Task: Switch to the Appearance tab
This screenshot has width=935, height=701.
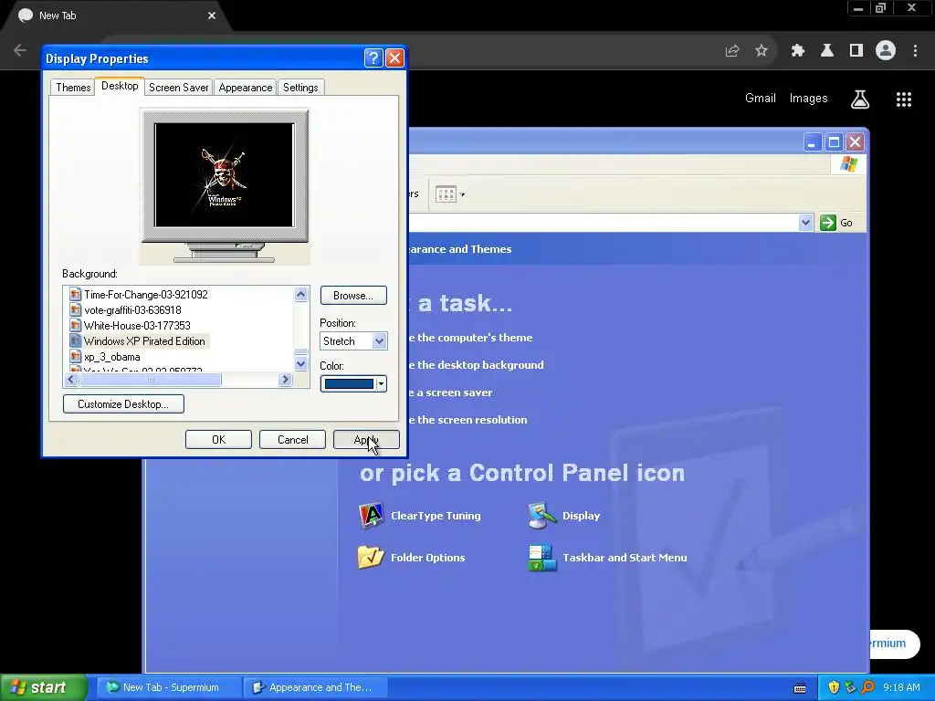Action: coord(245,88)
